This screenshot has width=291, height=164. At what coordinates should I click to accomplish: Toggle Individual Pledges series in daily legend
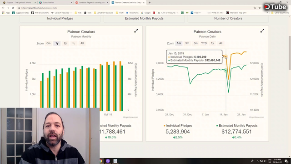point(178,126)
